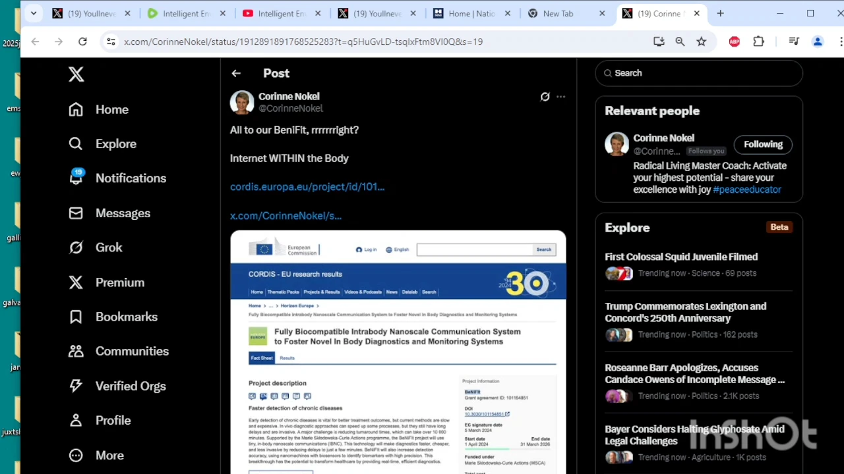Click the #peaceeducator hashtag link
This screenshot has height=474, width=844.
pos(747,190)
